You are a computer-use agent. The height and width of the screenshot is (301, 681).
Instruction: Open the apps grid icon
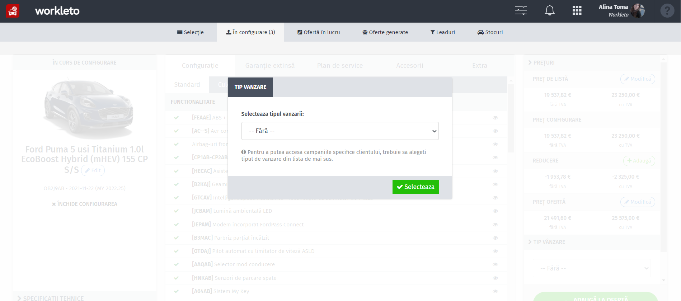(x=577, y=11)
